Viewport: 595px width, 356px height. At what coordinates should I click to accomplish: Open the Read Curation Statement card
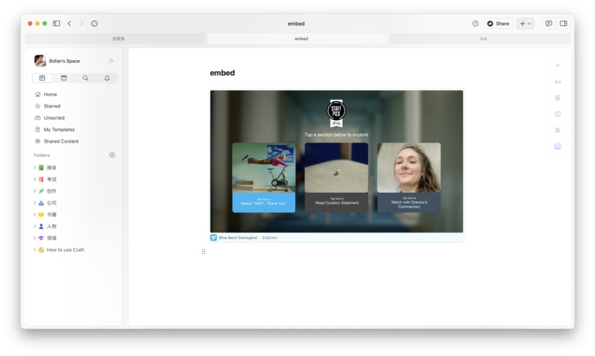(x=336, y=177)
